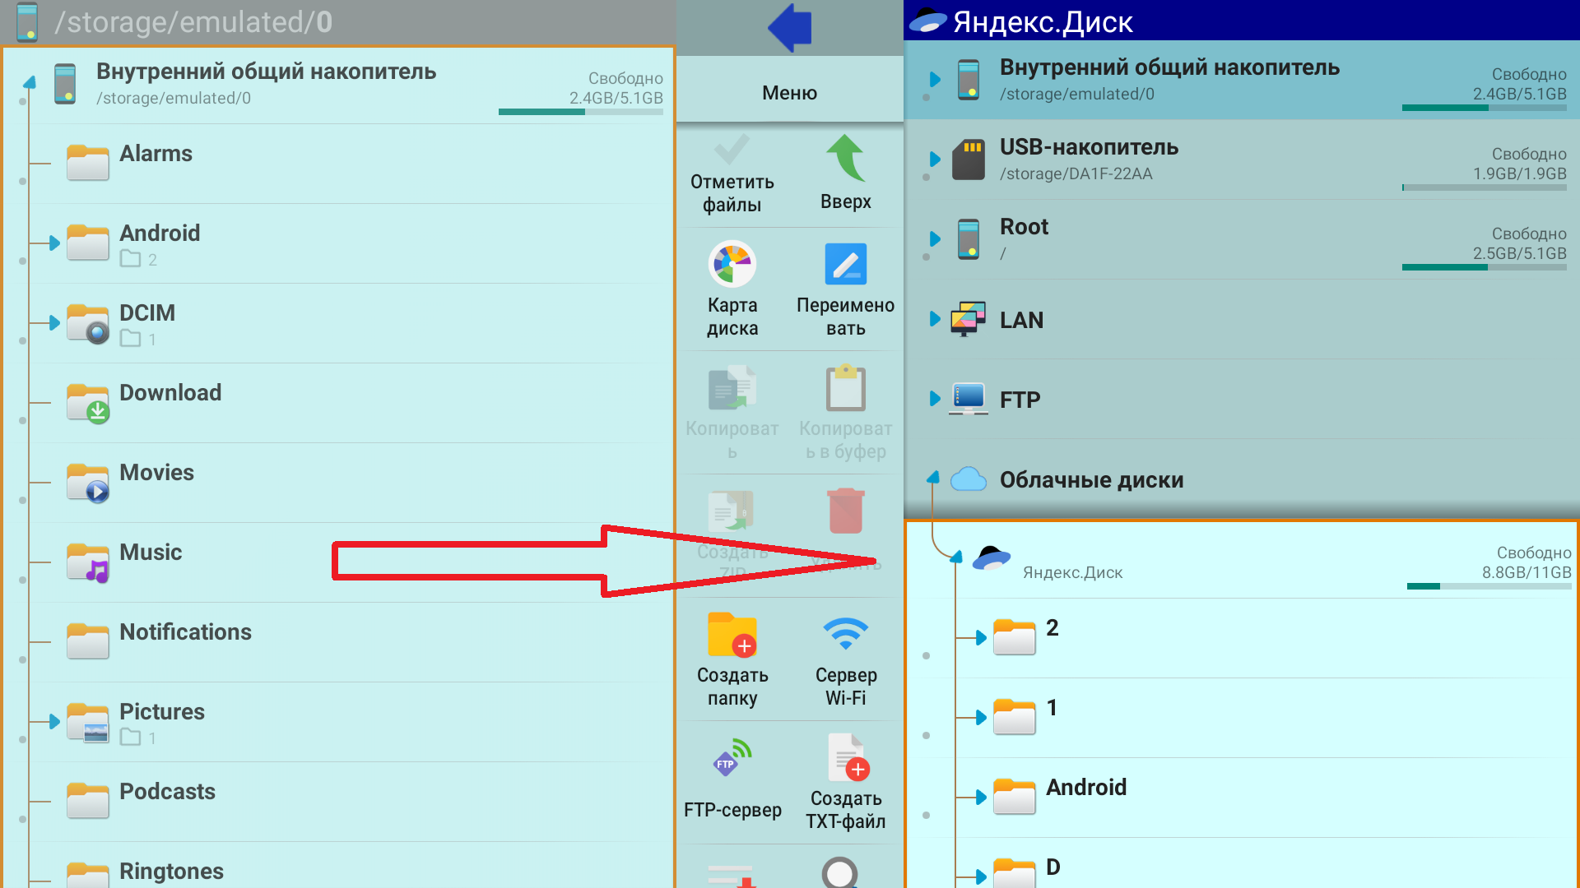Open the Movies folder icon
The image size is (1580, 888).
point(88,482)
